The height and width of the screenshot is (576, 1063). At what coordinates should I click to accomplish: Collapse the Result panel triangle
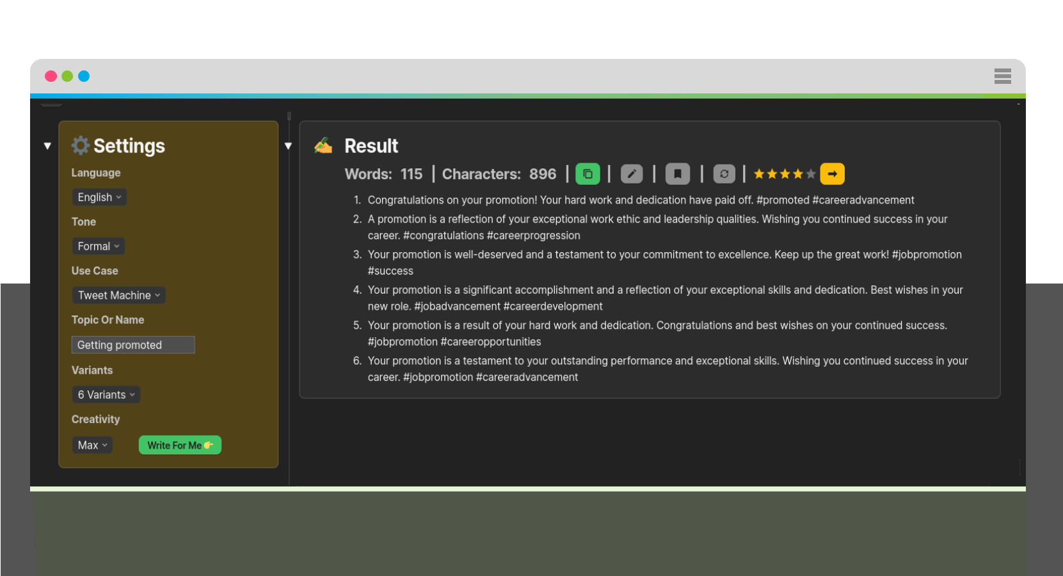[x=289, y=146]
